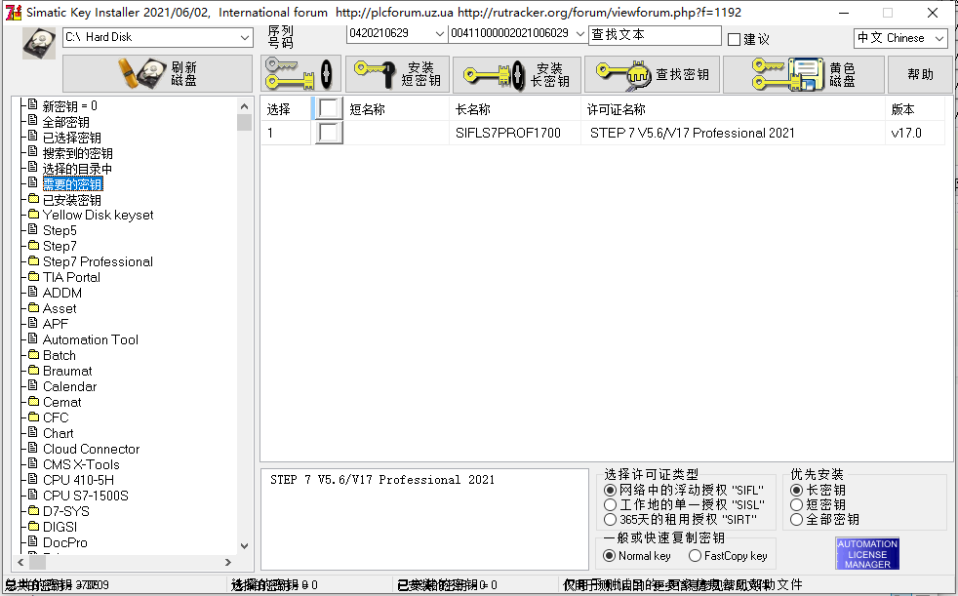Select 搜索到的密钥 in the tree

tap(78, 153)
